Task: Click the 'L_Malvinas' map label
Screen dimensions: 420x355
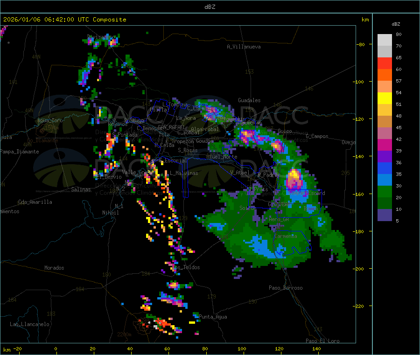Action: click(x=184, y=173)
